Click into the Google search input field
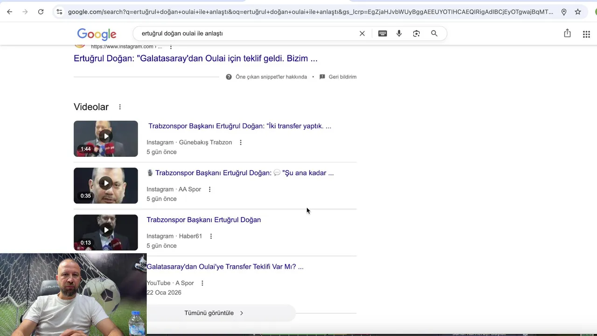Screen dimensions: 597x336 tap(247, 34)
